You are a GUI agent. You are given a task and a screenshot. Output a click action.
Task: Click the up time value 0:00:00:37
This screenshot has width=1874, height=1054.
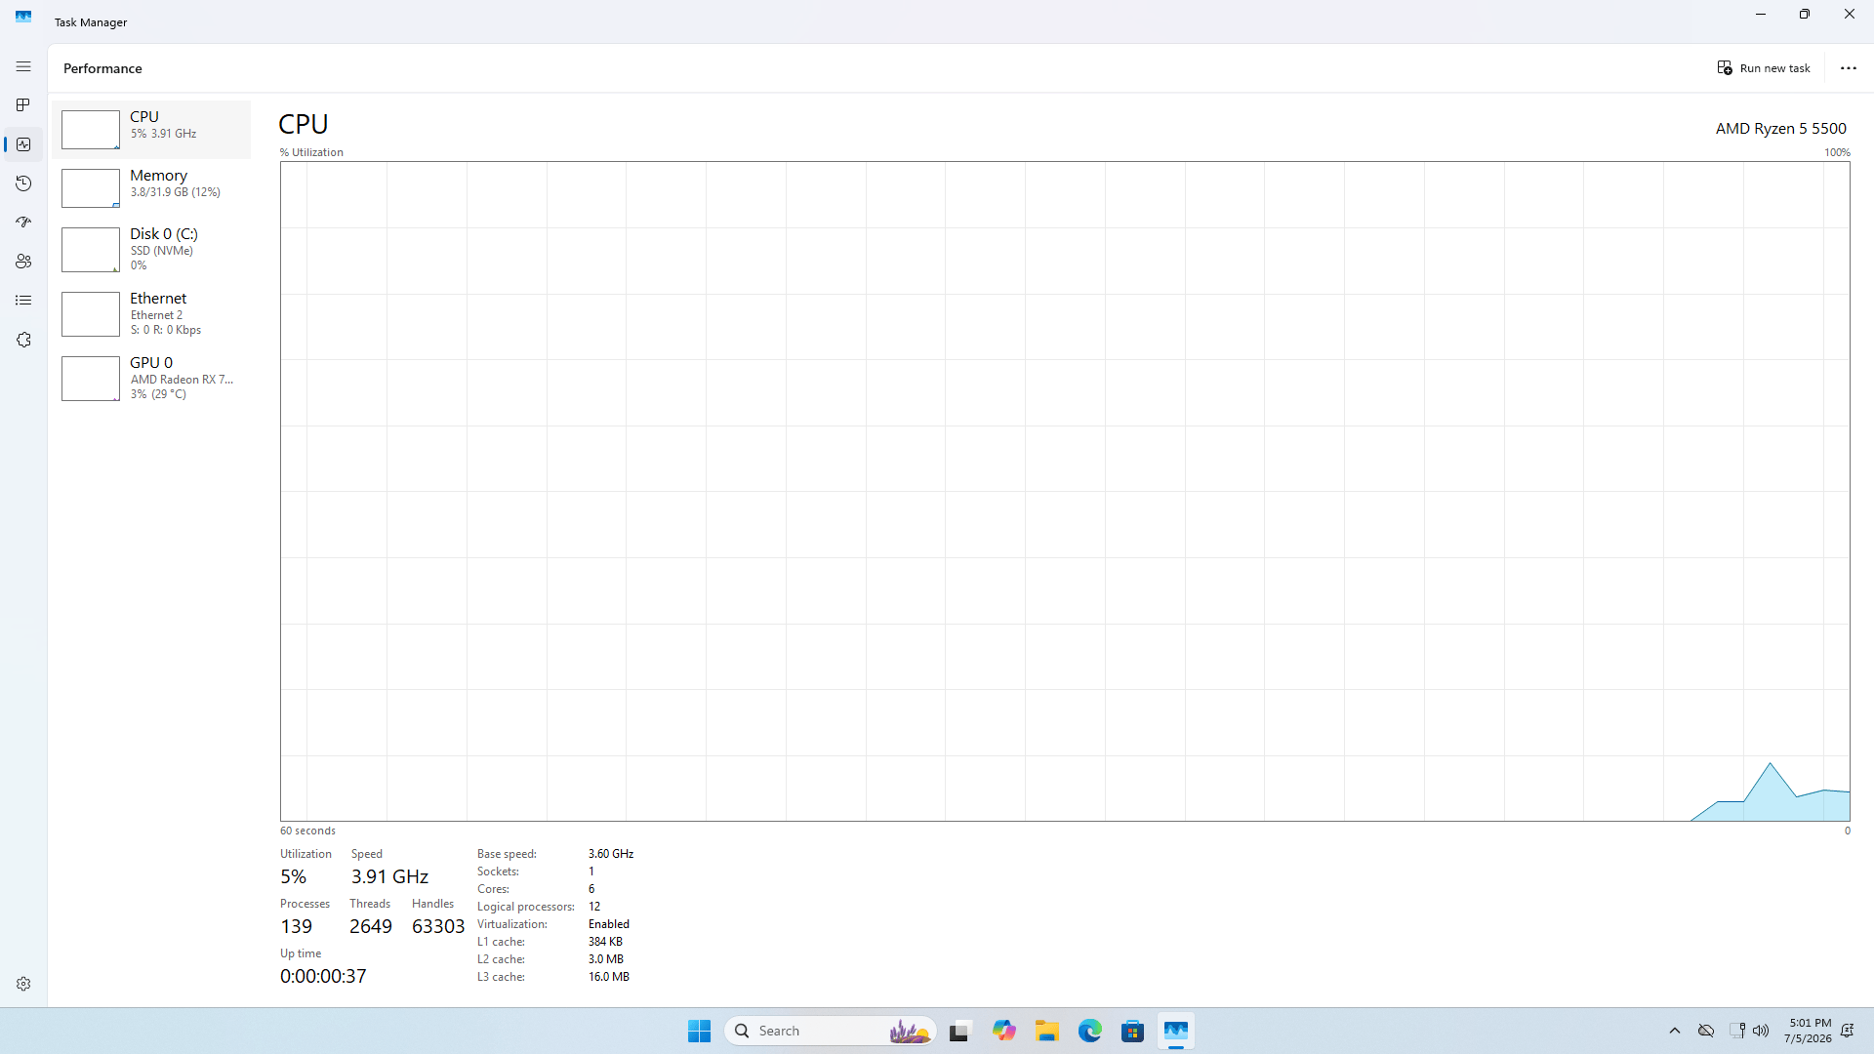[323, 976]
